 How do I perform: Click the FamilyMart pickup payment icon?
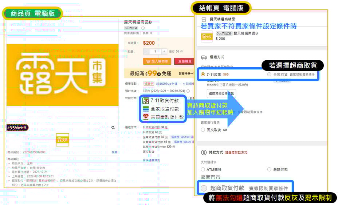point(146,109)
